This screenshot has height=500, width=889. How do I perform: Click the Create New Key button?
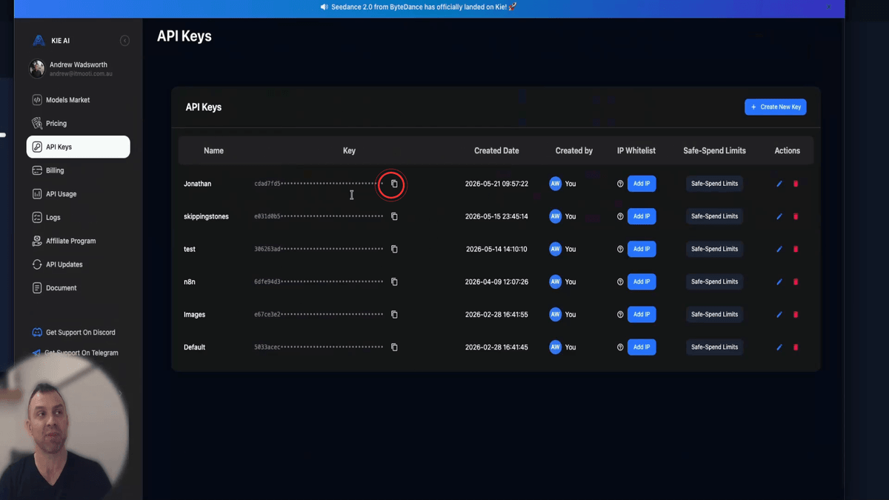tap(776, 107)
